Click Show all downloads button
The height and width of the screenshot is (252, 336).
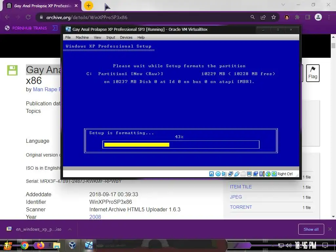point(311,229)
